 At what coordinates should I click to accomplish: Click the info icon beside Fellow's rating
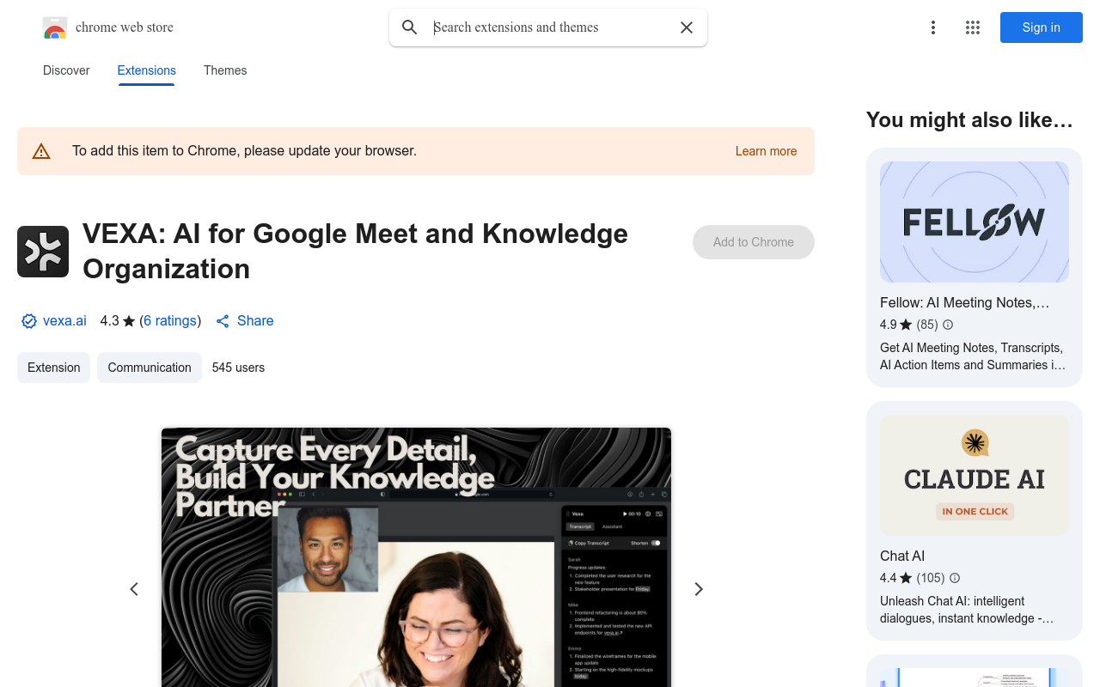pos(948,325)
